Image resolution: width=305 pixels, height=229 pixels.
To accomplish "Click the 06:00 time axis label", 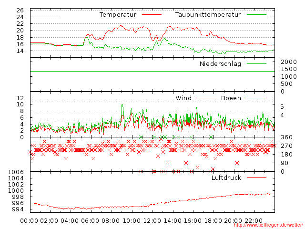I will [x=91, y=220].
